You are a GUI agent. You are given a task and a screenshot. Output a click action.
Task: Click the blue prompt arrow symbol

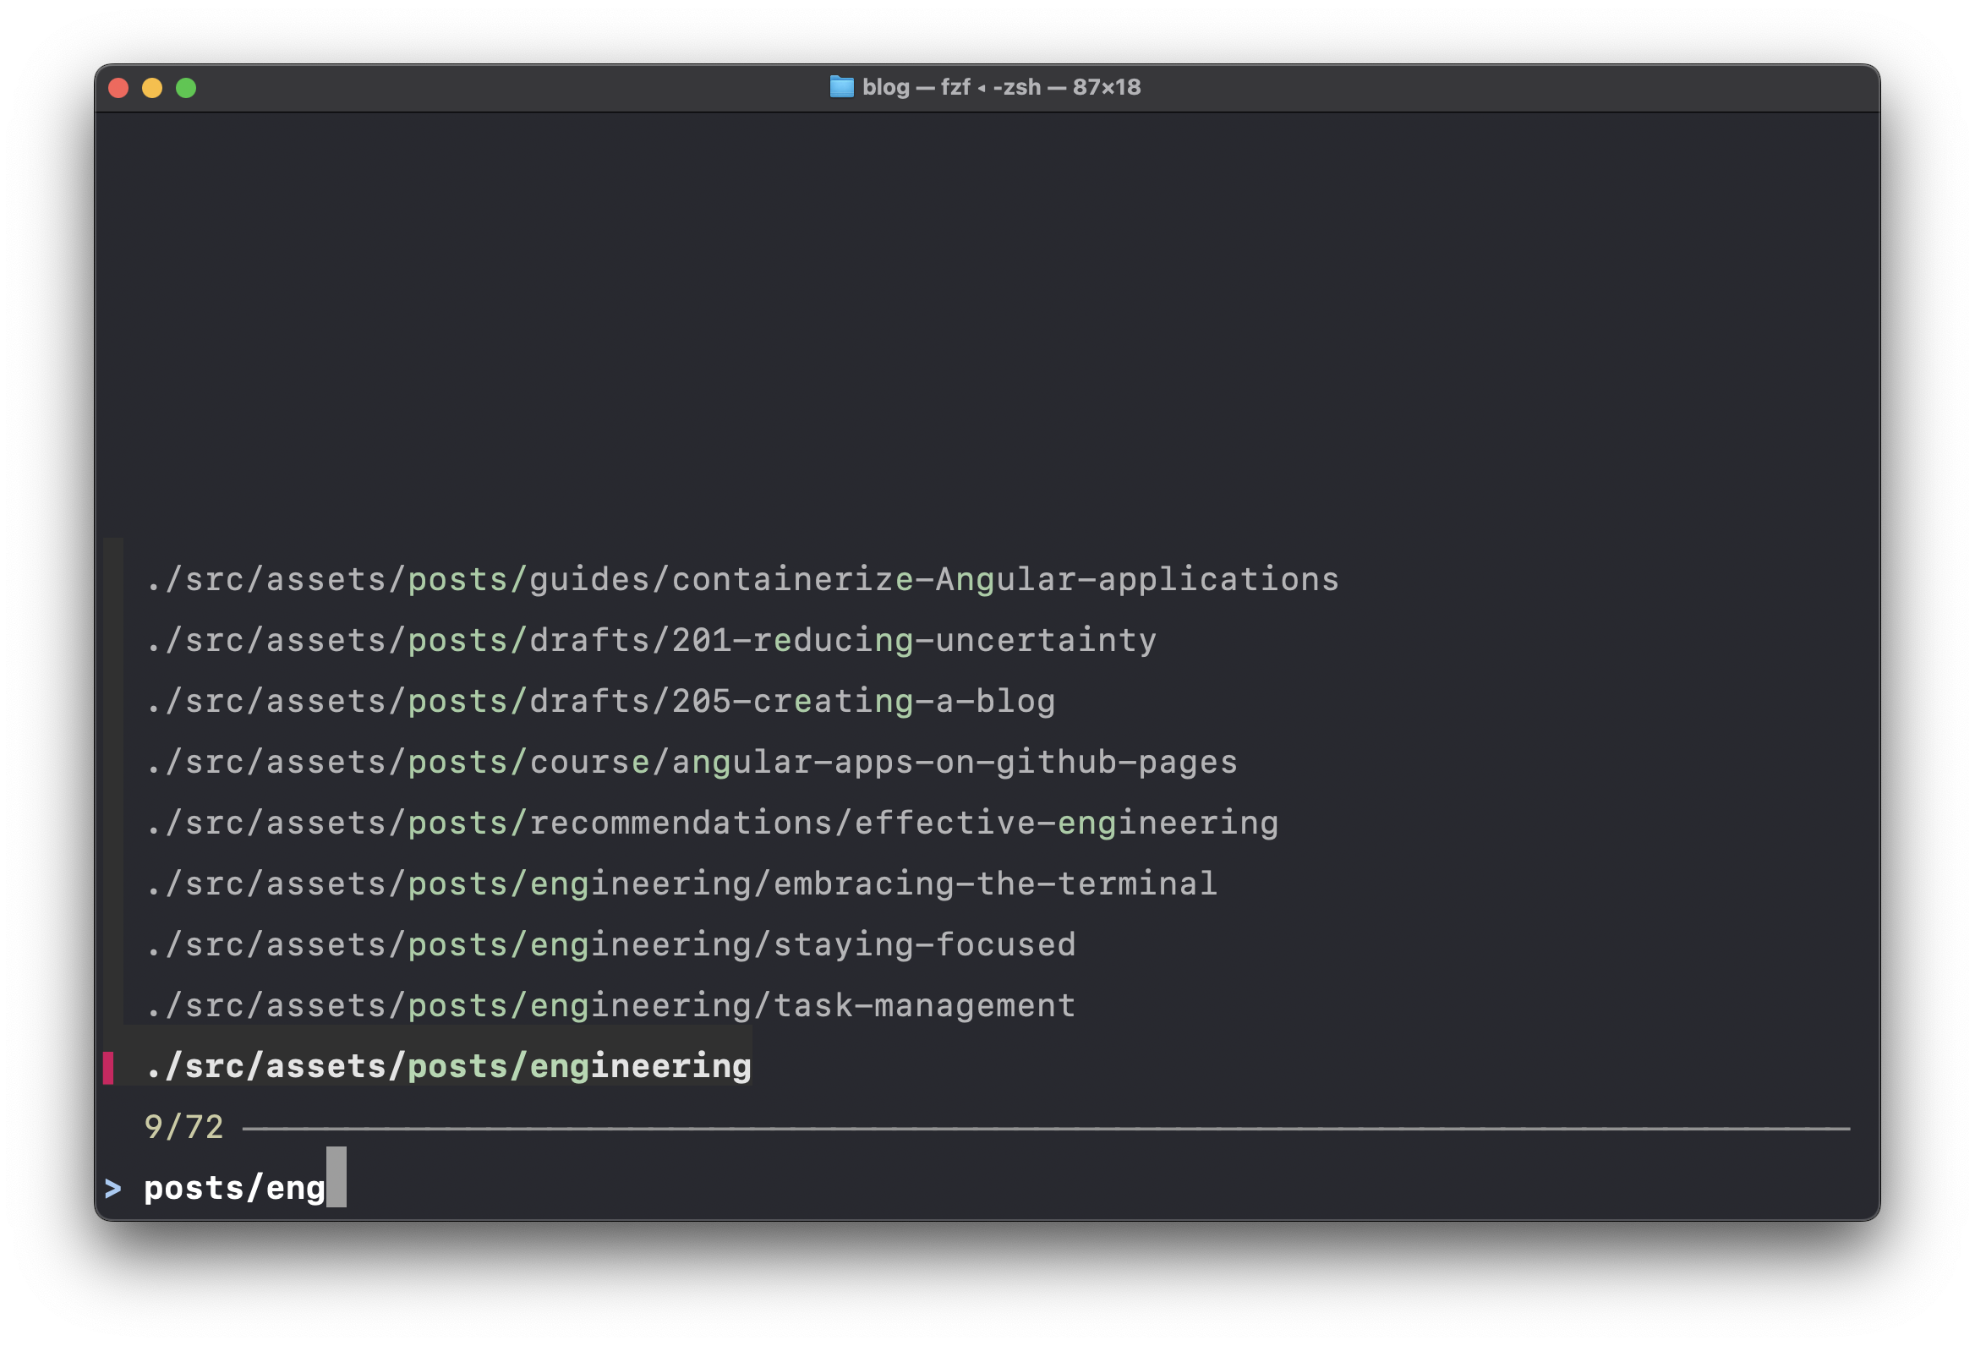(x=113, y=1188)
